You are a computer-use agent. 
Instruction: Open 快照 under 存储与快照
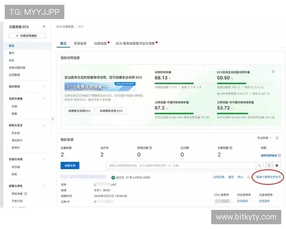coord(14,175)
